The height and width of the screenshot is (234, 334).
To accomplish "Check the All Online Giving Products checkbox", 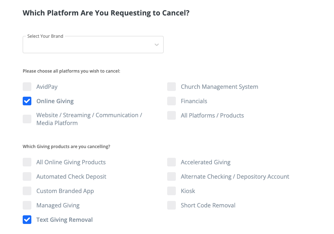I will pyautogui.click(x=27, y=162).
